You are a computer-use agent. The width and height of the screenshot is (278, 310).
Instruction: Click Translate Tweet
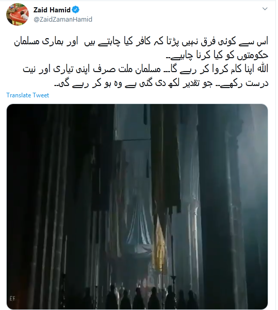(27, 95)
